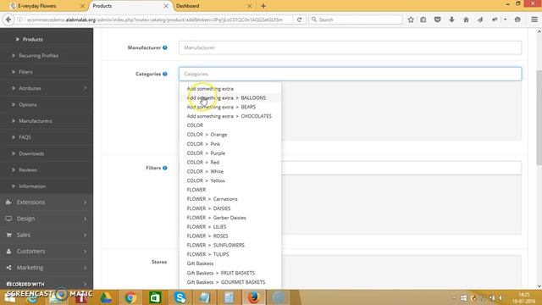This screenshot has width=542, height=305.
Task: Click the page vertical scrollbar thumb
Action: 539,118
